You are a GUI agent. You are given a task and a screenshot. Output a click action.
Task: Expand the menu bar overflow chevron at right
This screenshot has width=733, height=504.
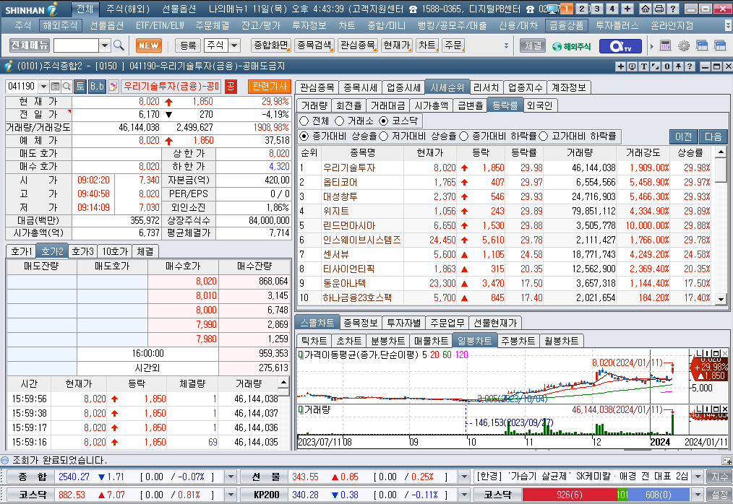pyautogui.click(x=729, y=25)
